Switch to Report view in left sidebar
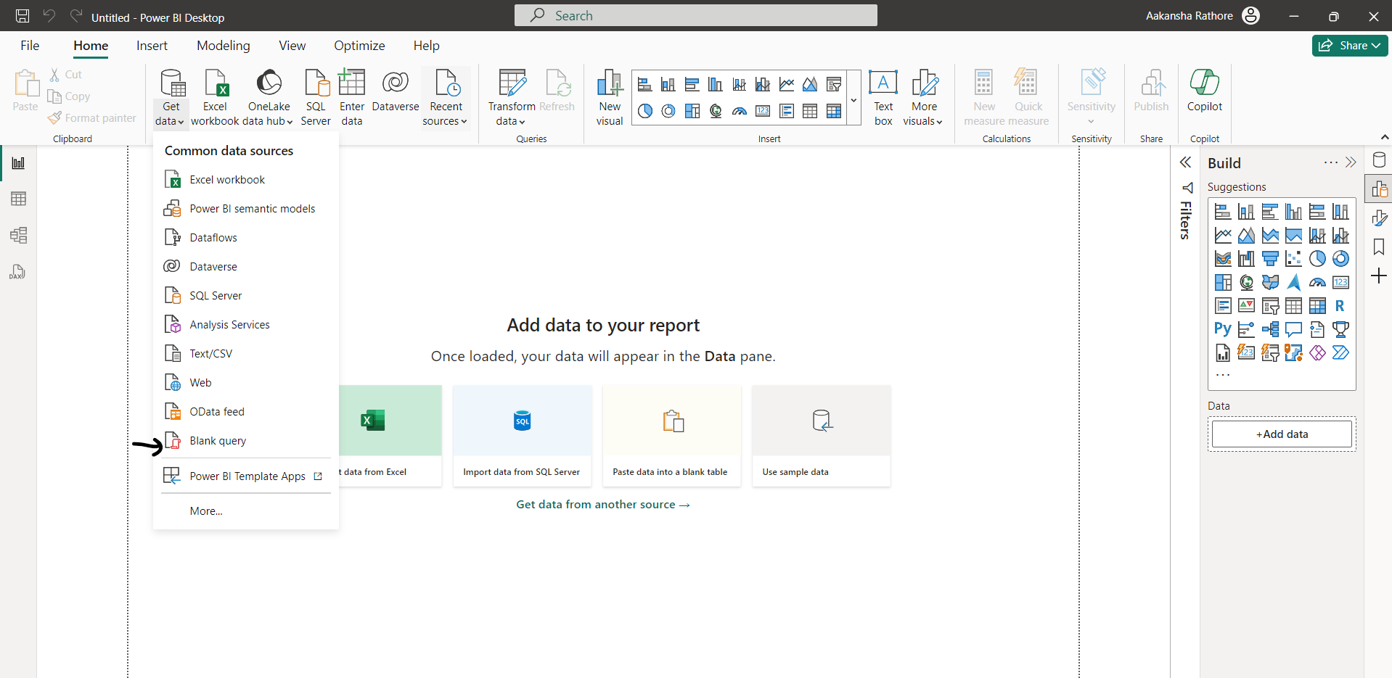 [x=19, y=163]
